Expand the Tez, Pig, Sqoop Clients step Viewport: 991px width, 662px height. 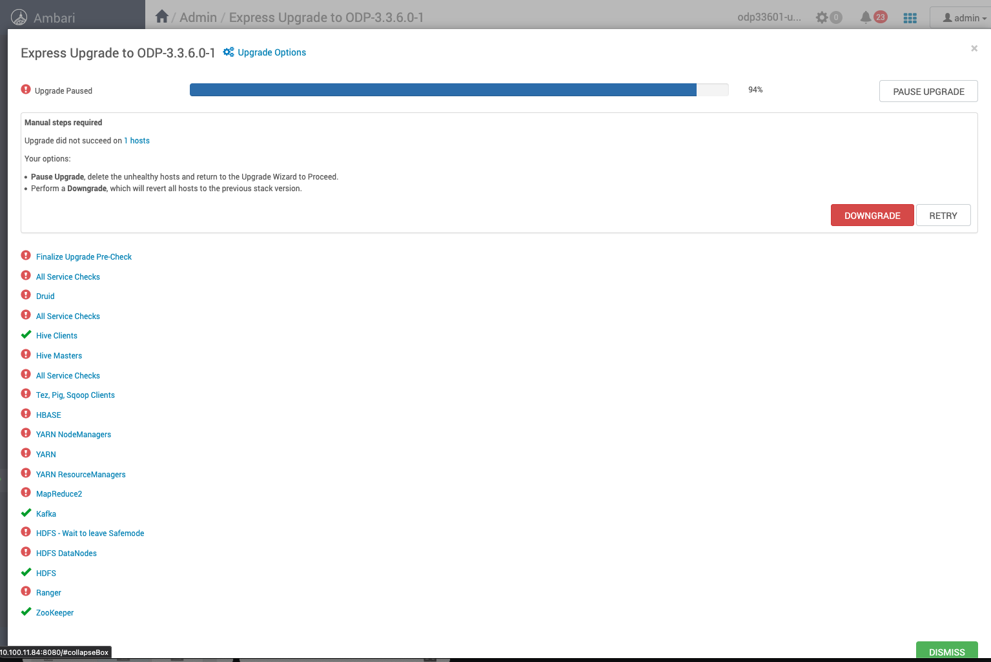(76, 395)
